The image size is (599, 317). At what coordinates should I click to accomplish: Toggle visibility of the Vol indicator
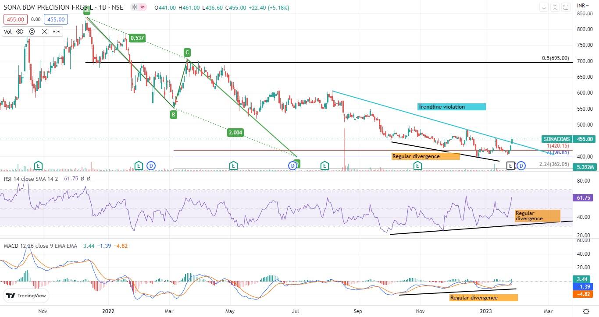pos(20,32)
